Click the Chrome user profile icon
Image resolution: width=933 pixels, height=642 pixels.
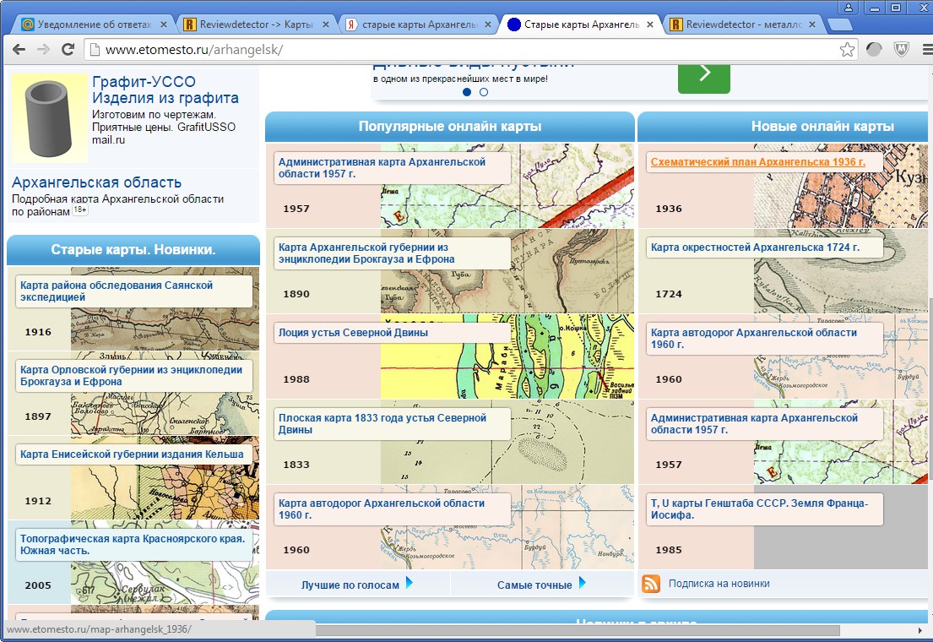click(x=849, y=8)
